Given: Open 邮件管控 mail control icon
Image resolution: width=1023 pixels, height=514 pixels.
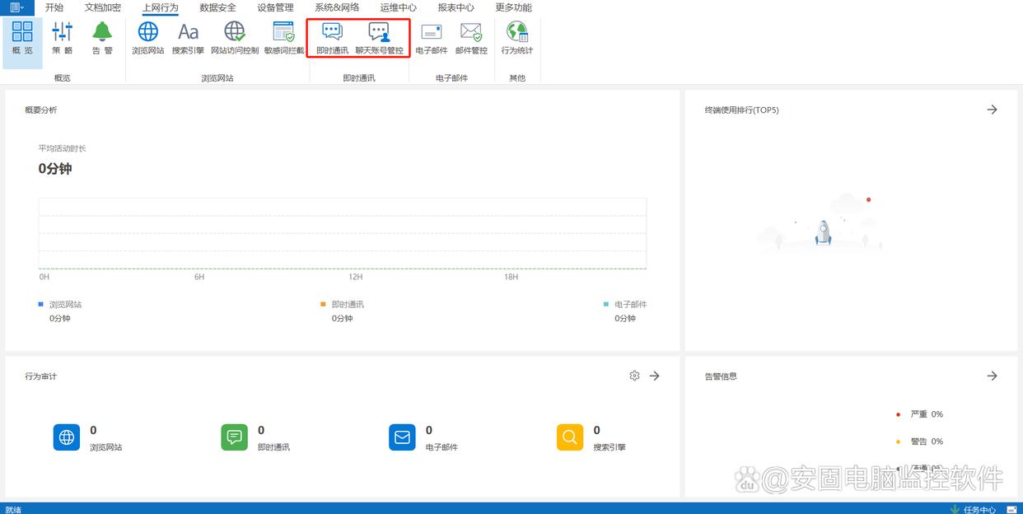Looking at the screenshot, I should [471, 38].
